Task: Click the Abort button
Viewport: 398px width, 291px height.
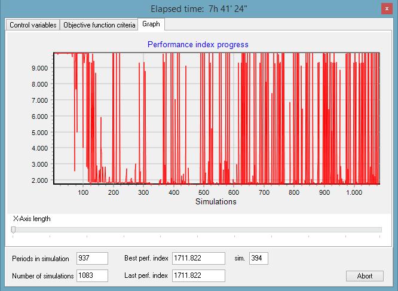Action: coord(365,276)
